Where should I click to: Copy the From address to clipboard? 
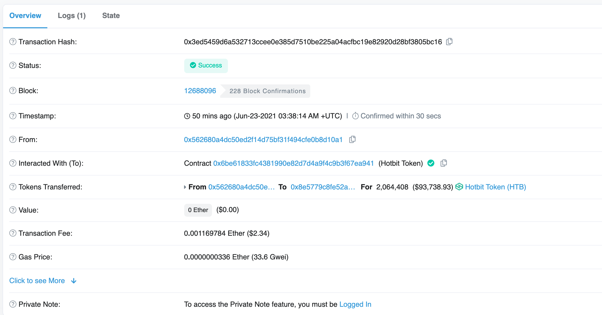point(352,139)
